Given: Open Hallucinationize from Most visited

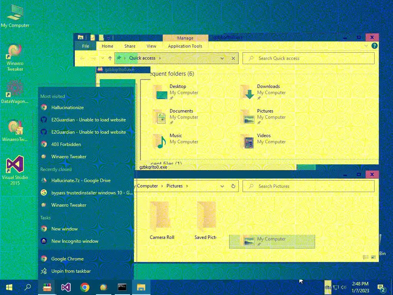Looking at the screenshot, I should (x=86, y=108).
